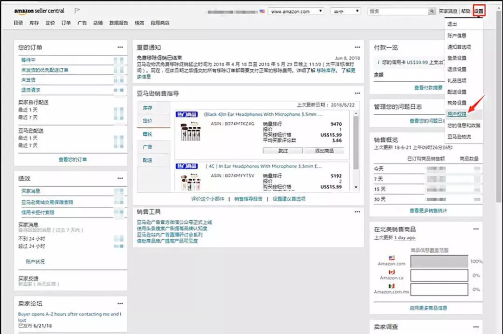This screenshot has height=334, width=503.
Task: Open 定价 in the top navigation
Action: pyautogui.click(x=50, y=23)
